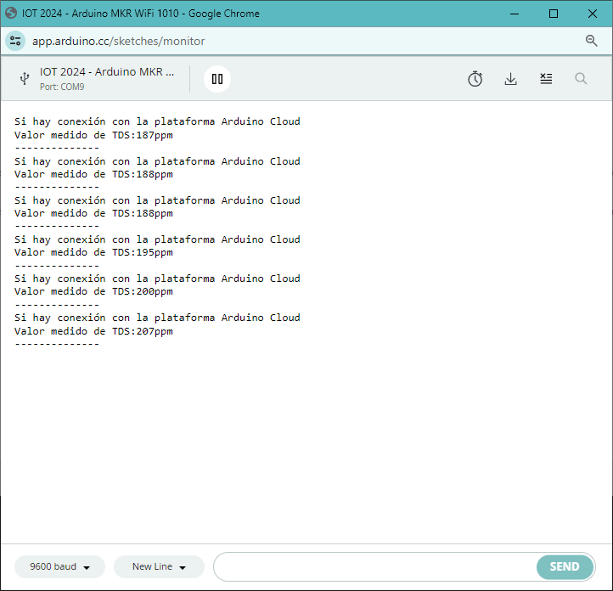Open search in the monitor toolbar
Viewport: 613px width, 591px height.
tap(581, 79)
